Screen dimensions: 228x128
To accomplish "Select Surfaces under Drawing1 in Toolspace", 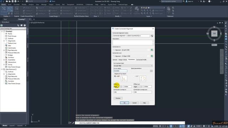I will click(11, 38).
